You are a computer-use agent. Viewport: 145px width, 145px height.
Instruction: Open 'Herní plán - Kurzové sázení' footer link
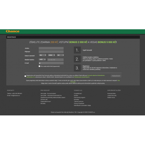pos(48,93)
